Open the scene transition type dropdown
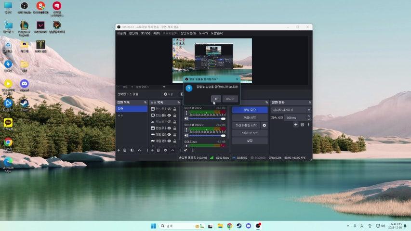Viewport: 411px width, 231px height. point(292,110)
